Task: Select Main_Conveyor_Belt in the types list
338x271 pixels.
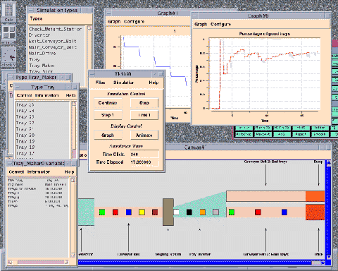Action: pos(53,47)
